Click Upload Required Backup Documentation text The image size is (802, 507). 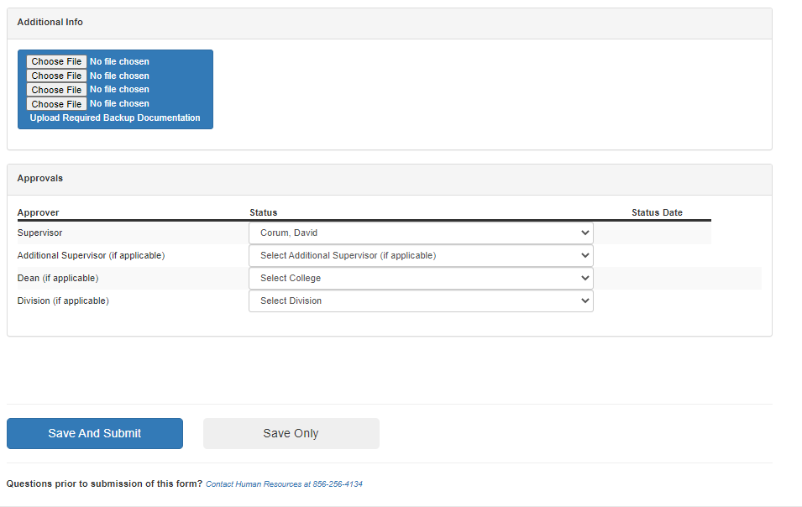click(x=115, y=118)
